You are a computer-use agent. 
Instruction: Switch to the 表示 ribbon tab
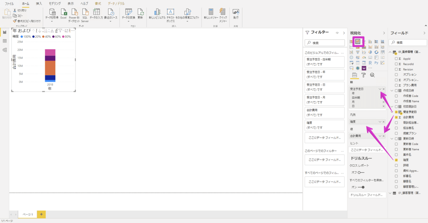pyautogui.click(x=71, y=3)
